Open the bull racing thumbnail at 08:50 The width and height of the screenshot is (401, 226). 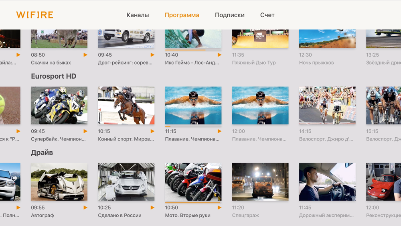pyautogui.click(x=59, y=39)
